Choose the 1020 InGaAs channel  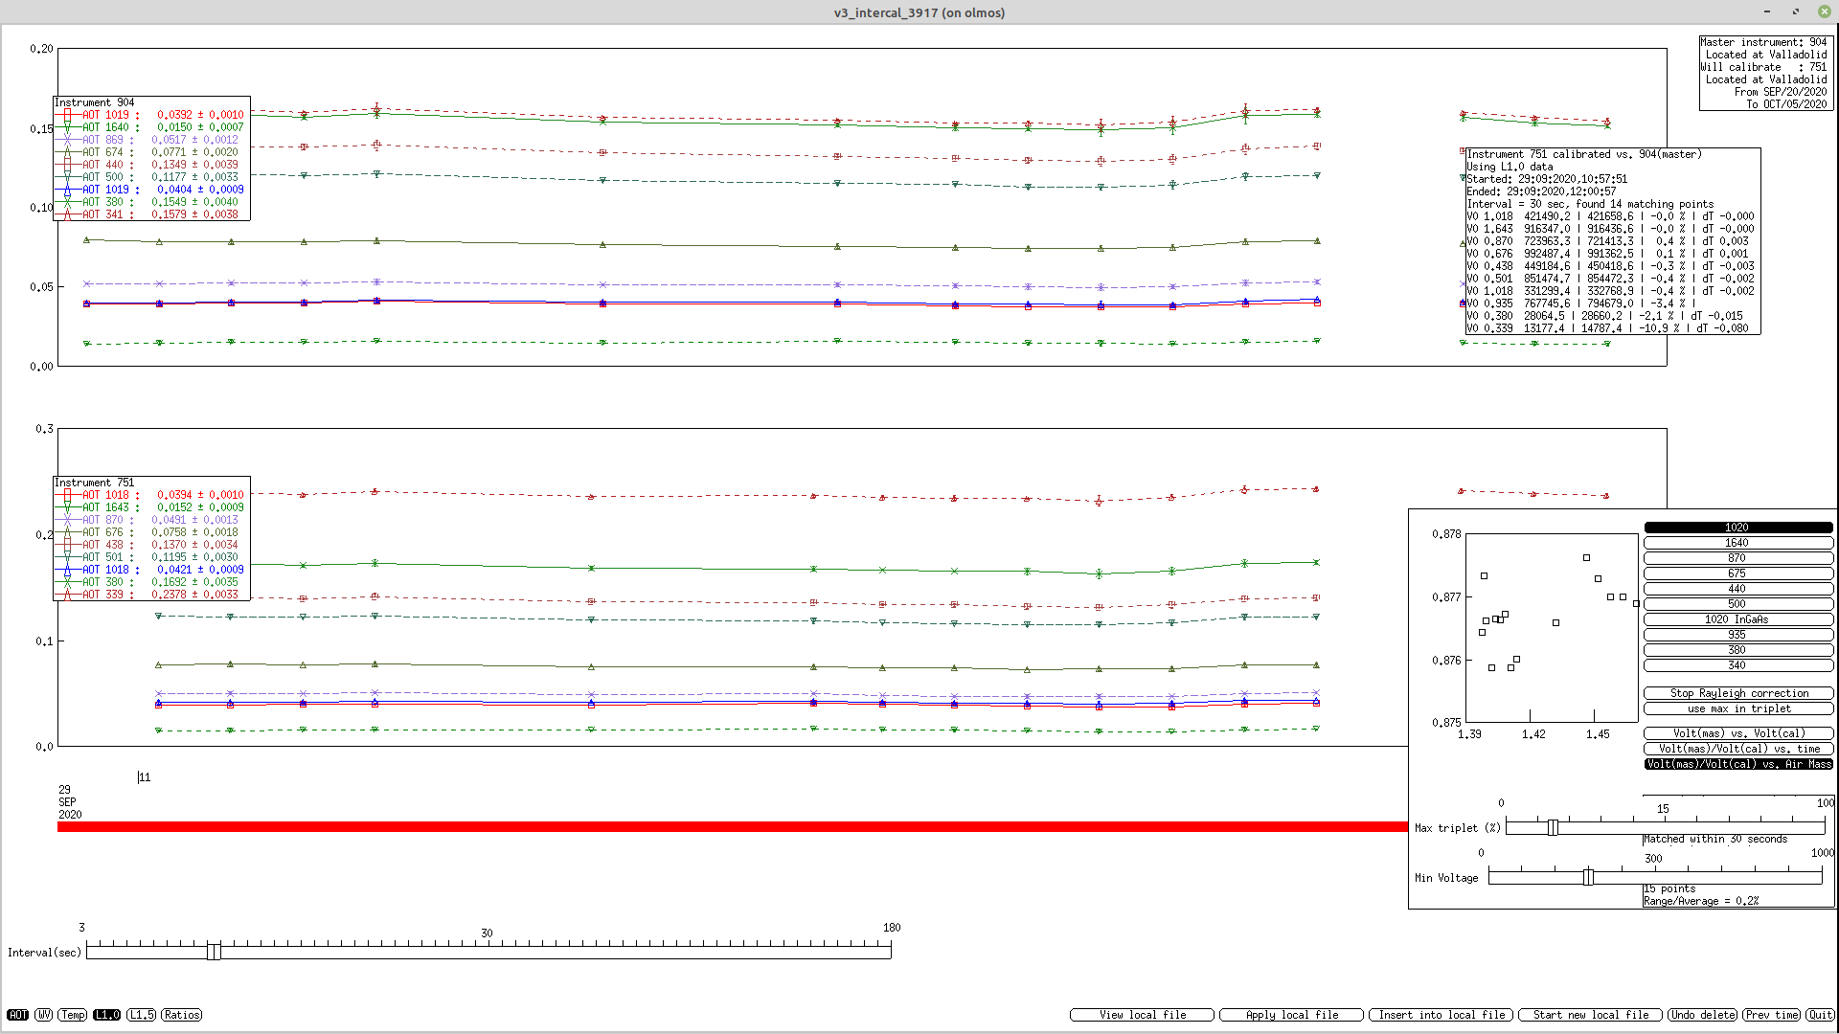pos(1737,619)
